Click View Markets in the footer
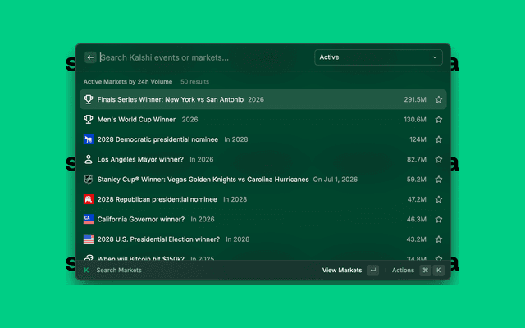 pos(342,270)
